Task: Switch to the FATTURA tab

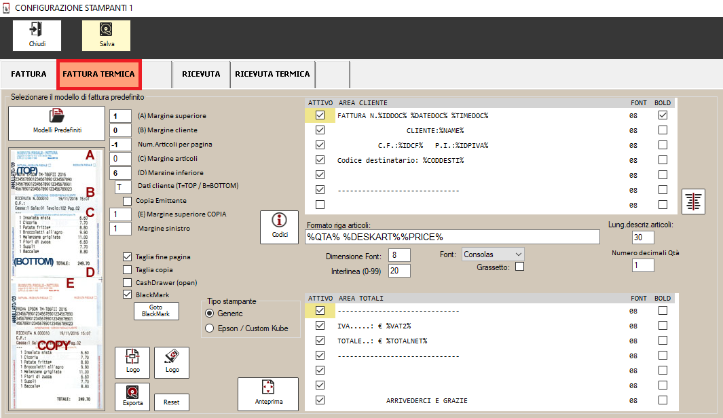Action: tap(29, 74)
